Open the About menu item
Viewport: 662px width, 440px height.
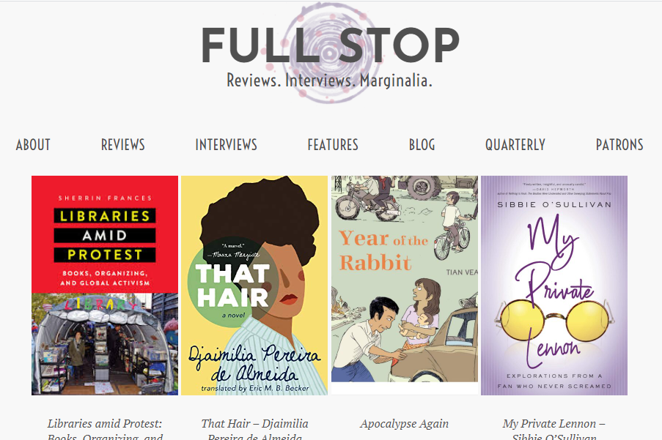(x=33, y=145)
